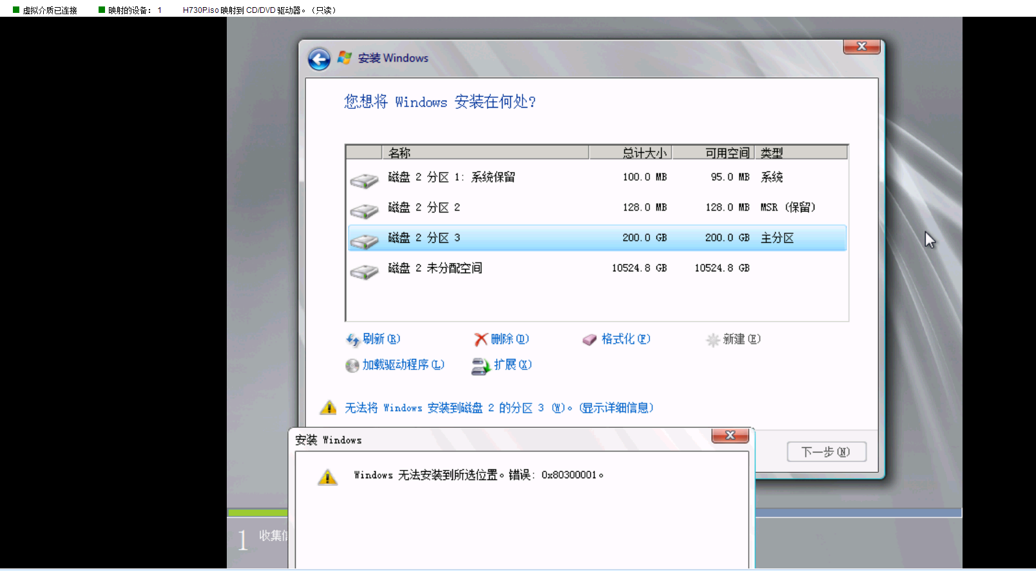This screenshot has width=1036, height=571.
Task: Click 95.0 MB free space cell
Action: pos(730,177)
